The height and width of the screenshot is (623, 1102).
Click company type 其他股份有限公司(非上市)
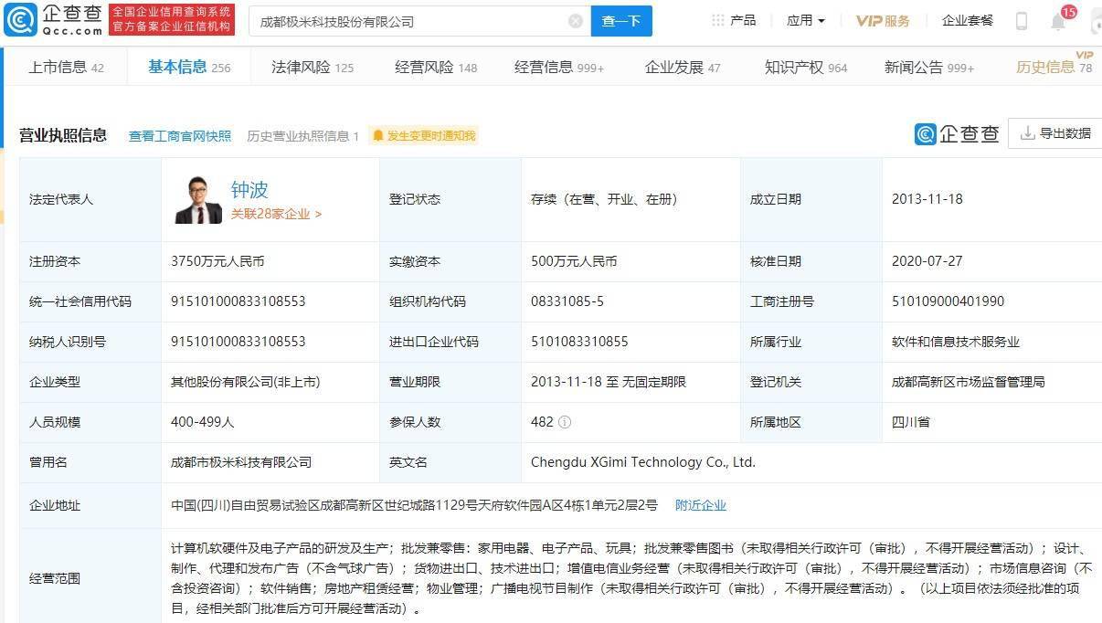coord(245,382)
